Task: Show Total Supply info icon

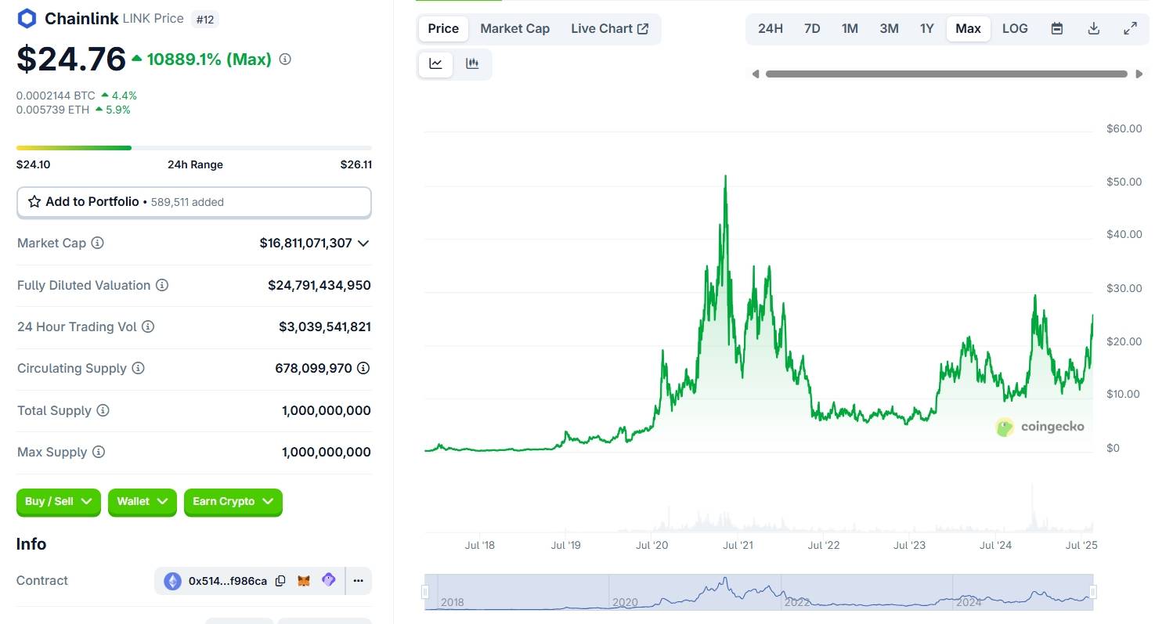Action: 103,410
